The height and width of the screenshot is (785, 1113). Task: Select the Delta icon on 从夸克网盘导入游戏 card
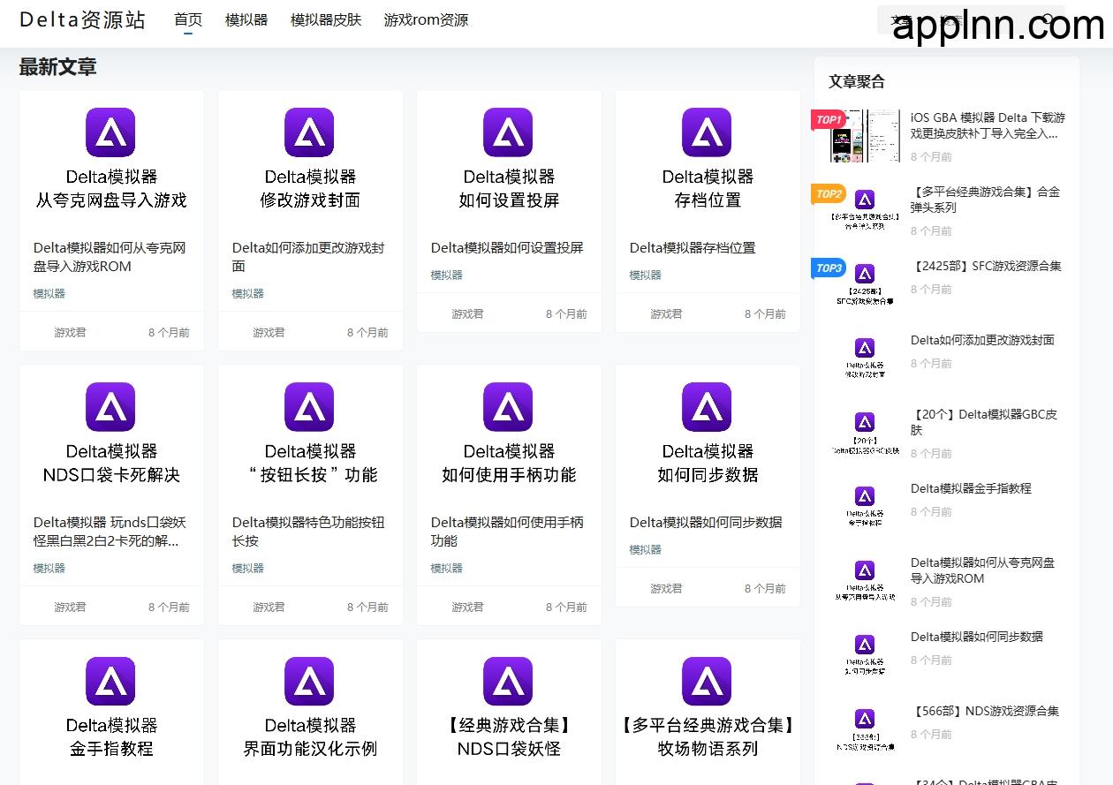pos(111,132)
